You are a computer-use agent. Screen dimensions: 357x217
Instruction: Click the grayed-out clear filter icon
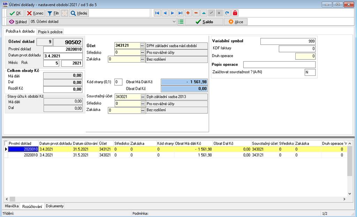pos(64,13)
